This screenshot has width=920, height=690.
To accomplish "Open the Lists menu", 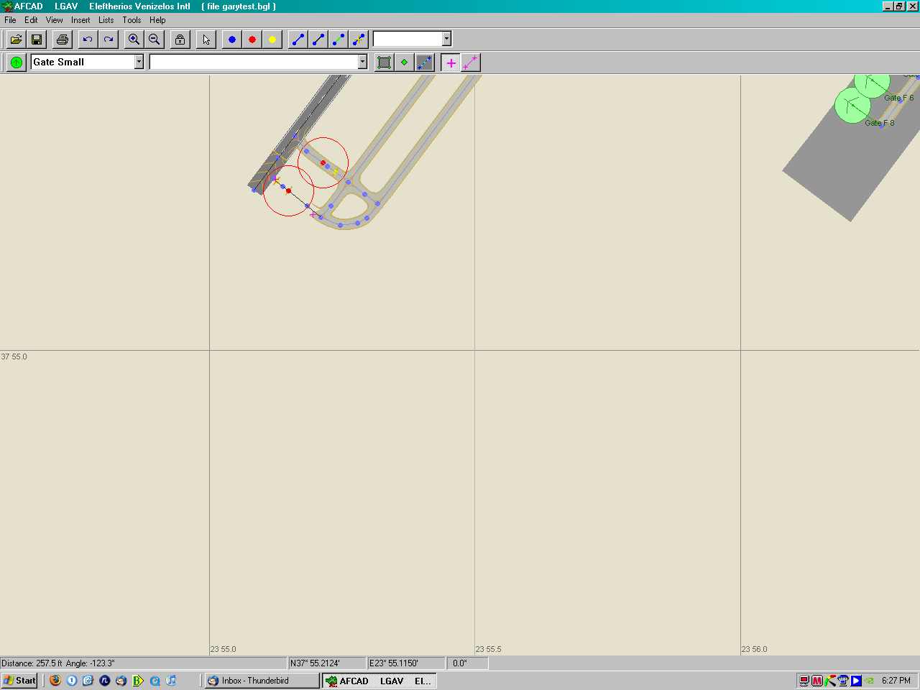I will coord(106,20).
